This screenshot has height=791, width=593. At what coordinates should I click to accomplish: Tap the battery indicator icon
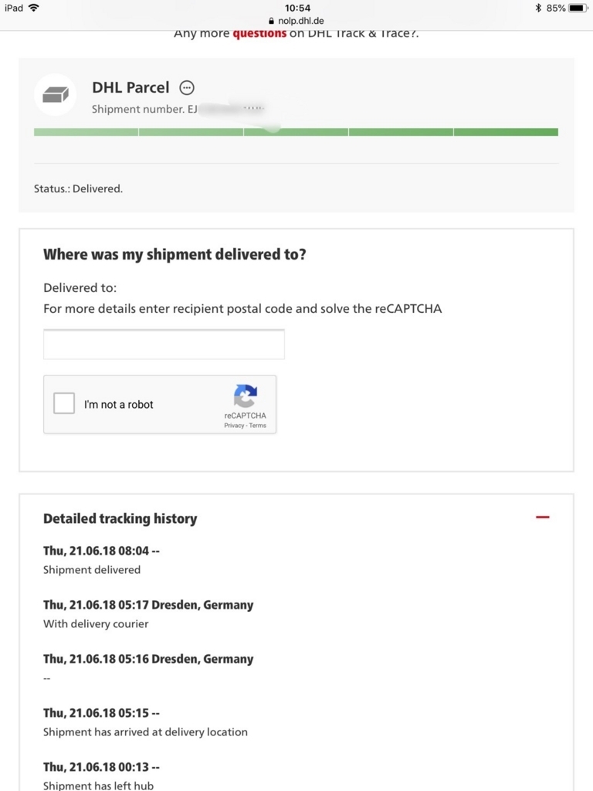tap(578, 8)
